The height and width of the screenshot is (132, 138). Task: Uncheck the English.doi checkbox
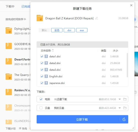(x=42, y=76)
